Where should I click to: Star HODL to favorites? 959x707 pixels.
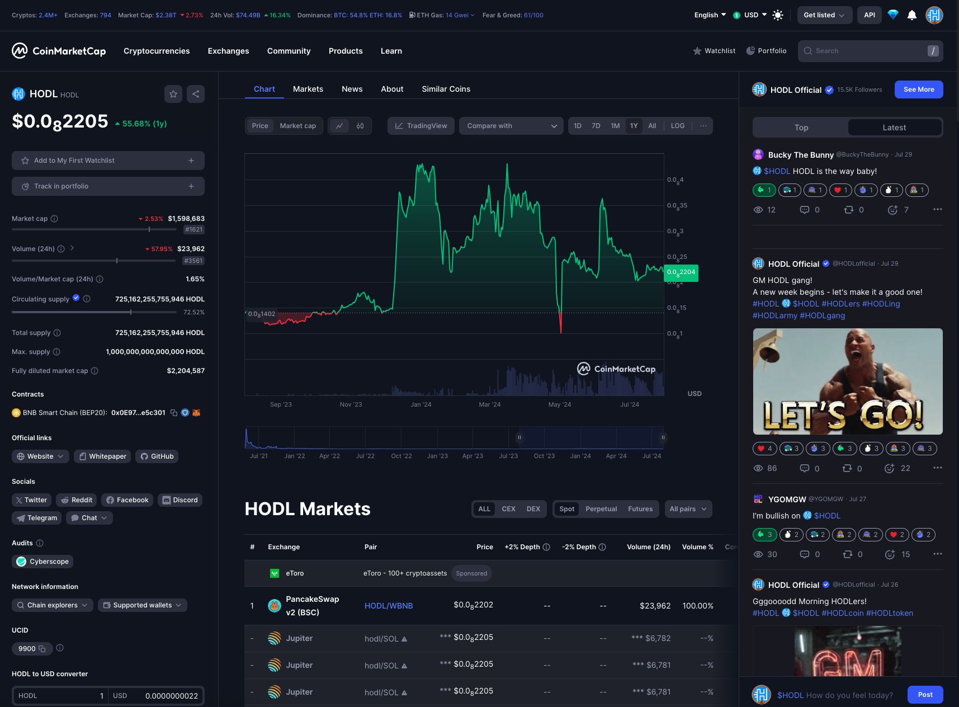tap(173, 94)
